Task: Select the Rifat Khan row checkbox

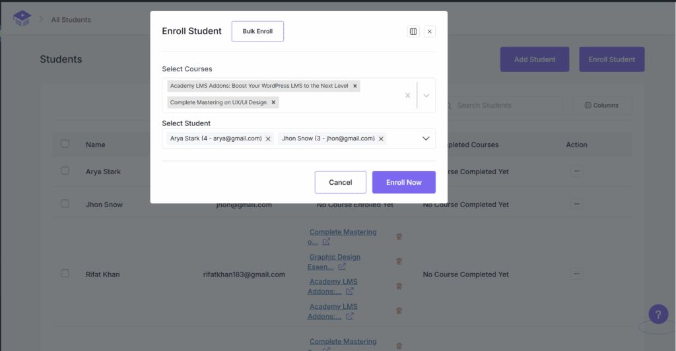Action: [65, 274]
